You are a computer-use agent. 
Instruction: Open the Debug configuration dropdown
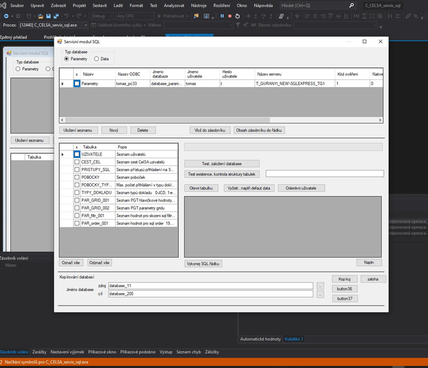102,15
